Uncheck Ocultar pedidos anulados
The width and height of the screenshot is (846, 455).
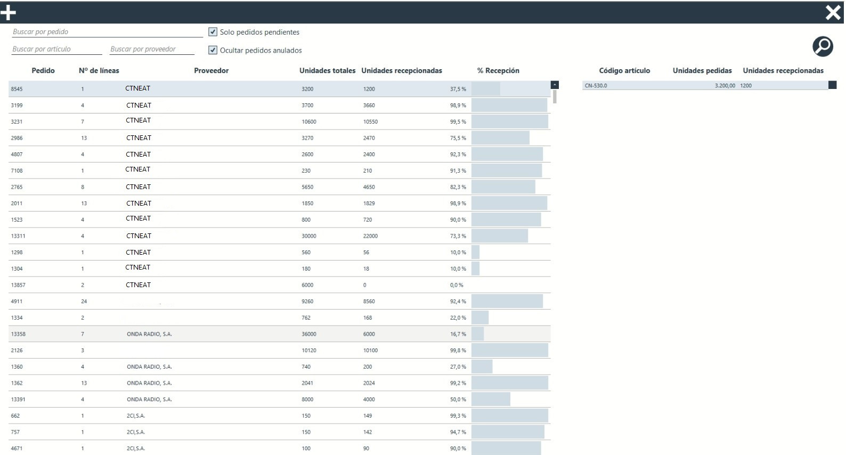pos(213,50)
